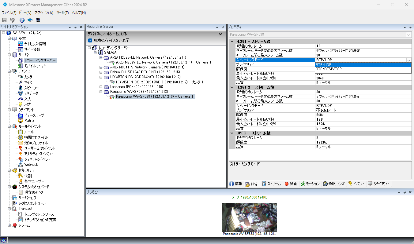Select AXIS M2025-LE Camera 1 device
Image resolution: width=414 pixels, height=244 pixels.
[164, 62]
